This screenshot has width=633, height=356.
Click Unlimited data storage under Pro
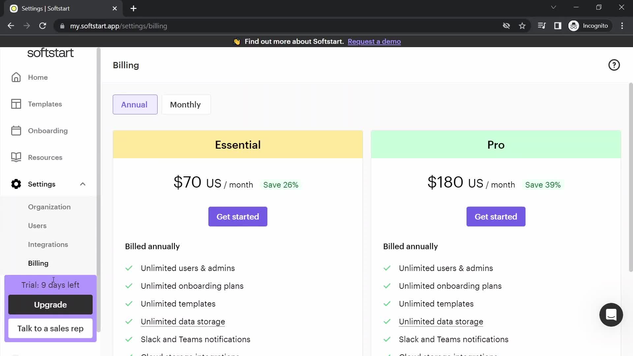(x=441, y=321)
